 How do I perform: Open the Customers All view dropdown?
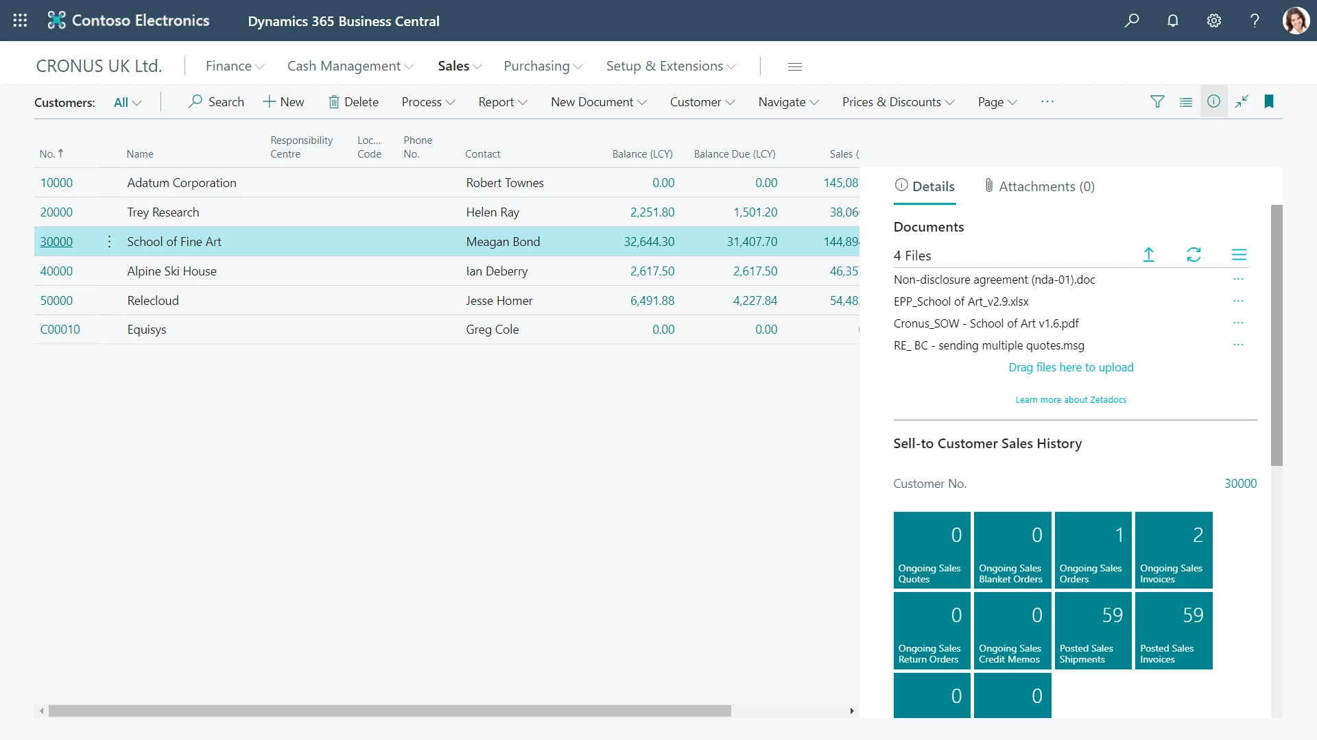click(128, 102)
